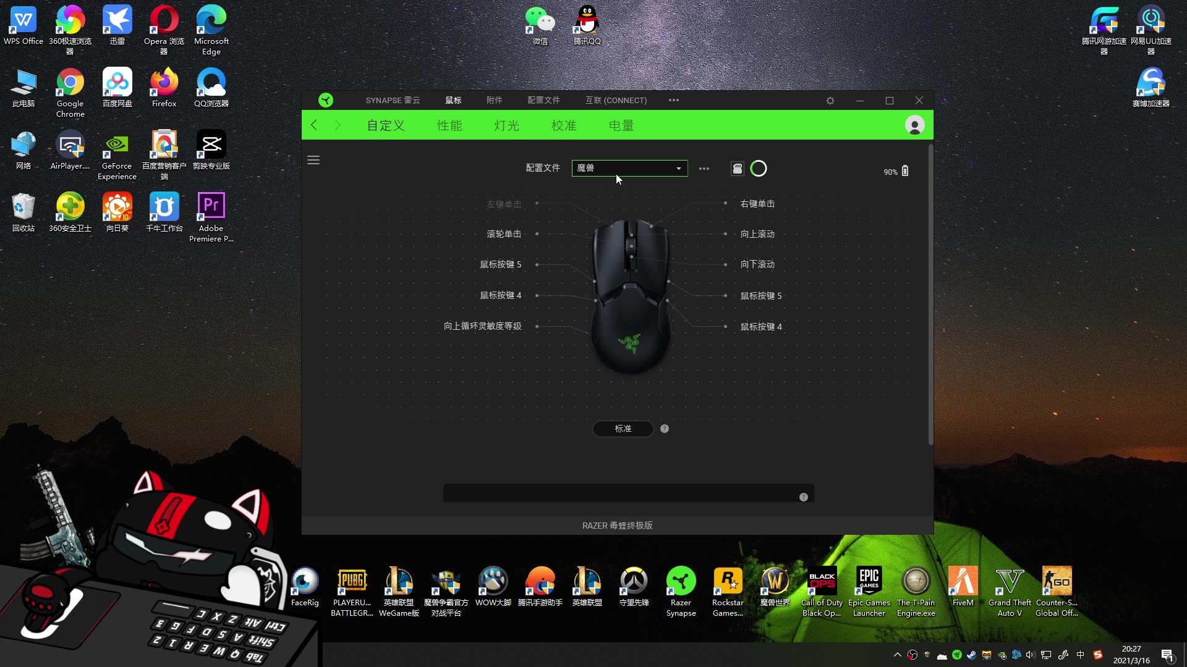Select 校准 sub-tab

click(x=564, y=125)
